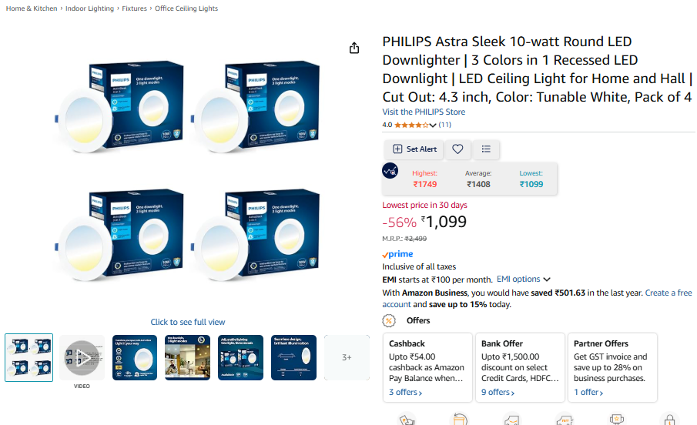
Task: Click the price tracker chart icon
Action: click(390, 171)
